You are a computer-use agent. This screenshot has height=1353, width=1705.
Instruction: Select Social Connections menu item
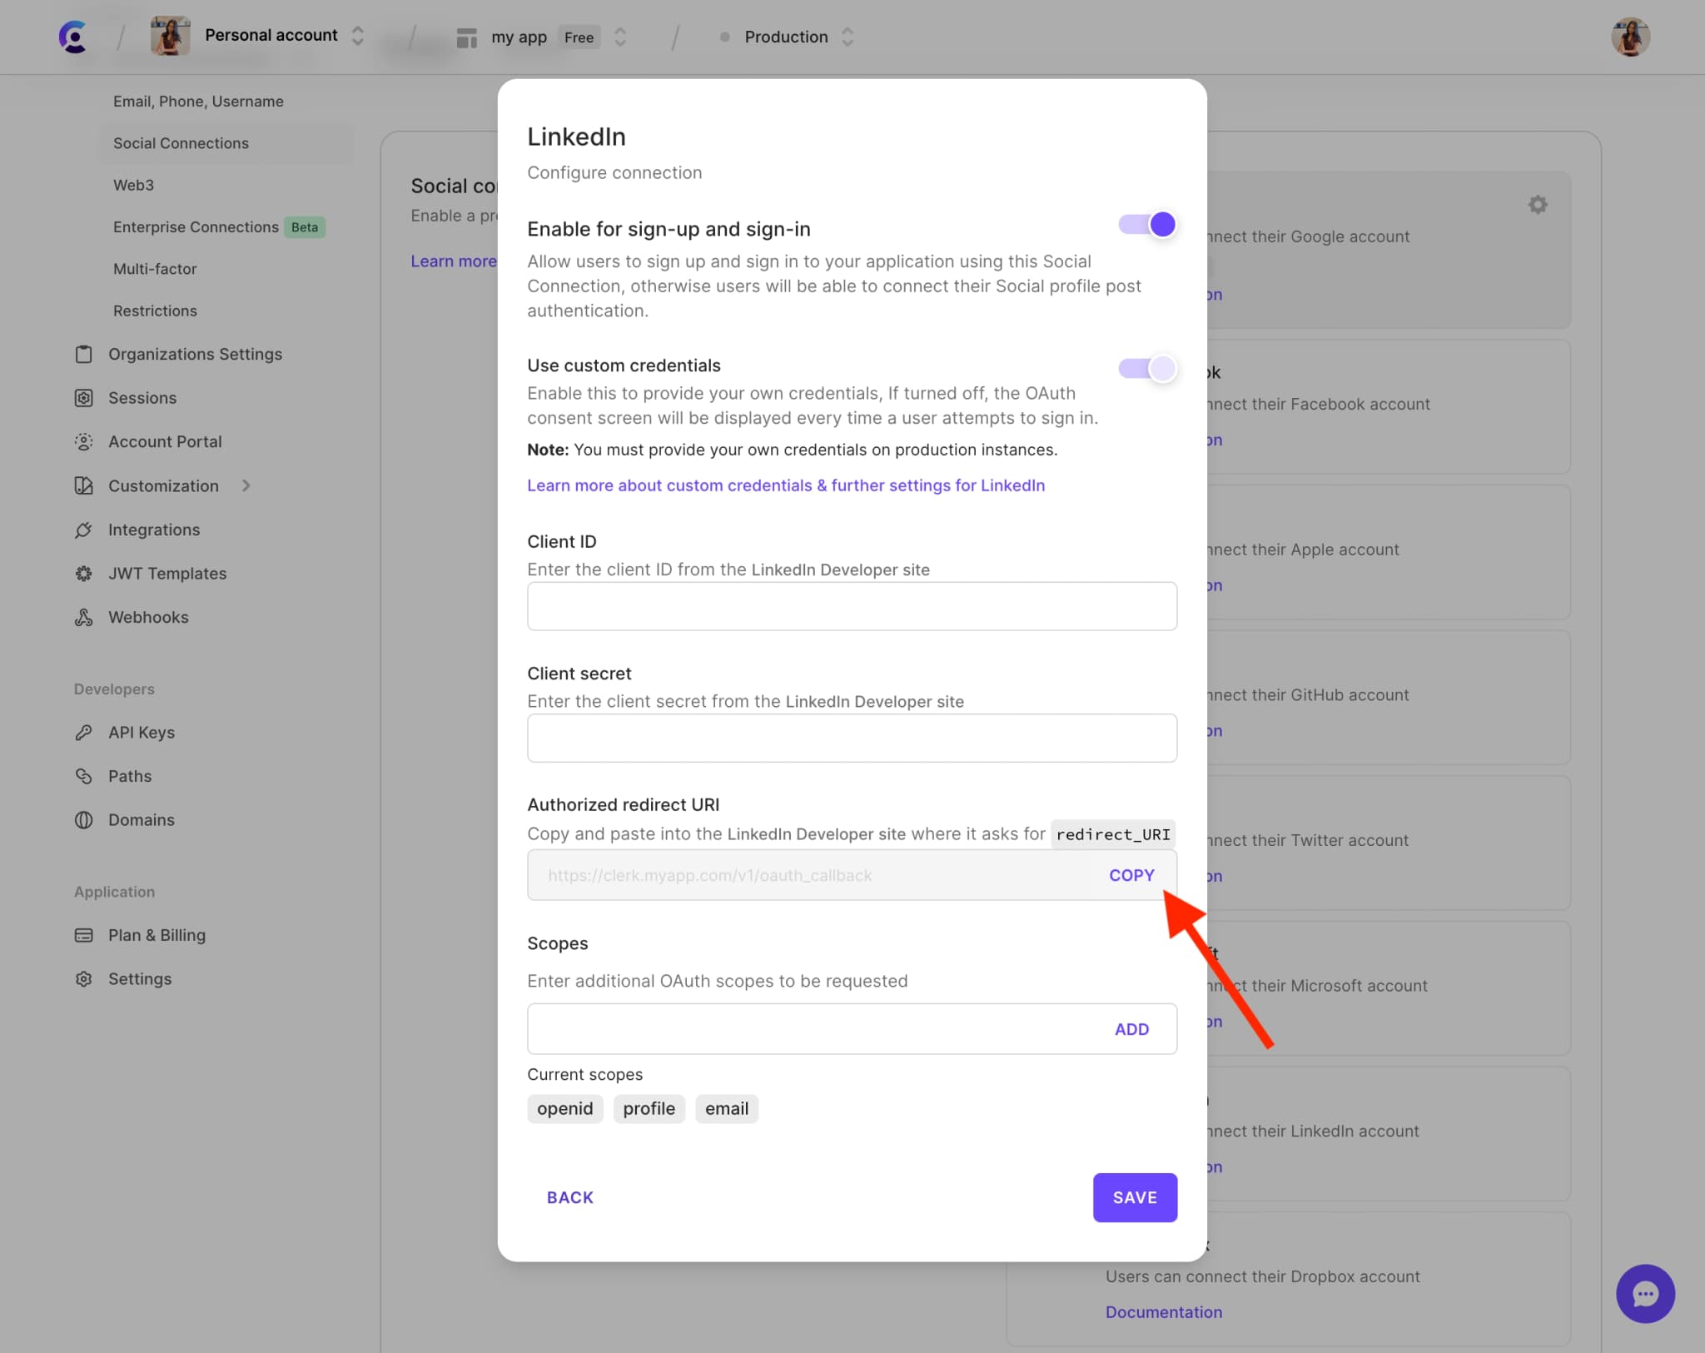pos(181,142)
